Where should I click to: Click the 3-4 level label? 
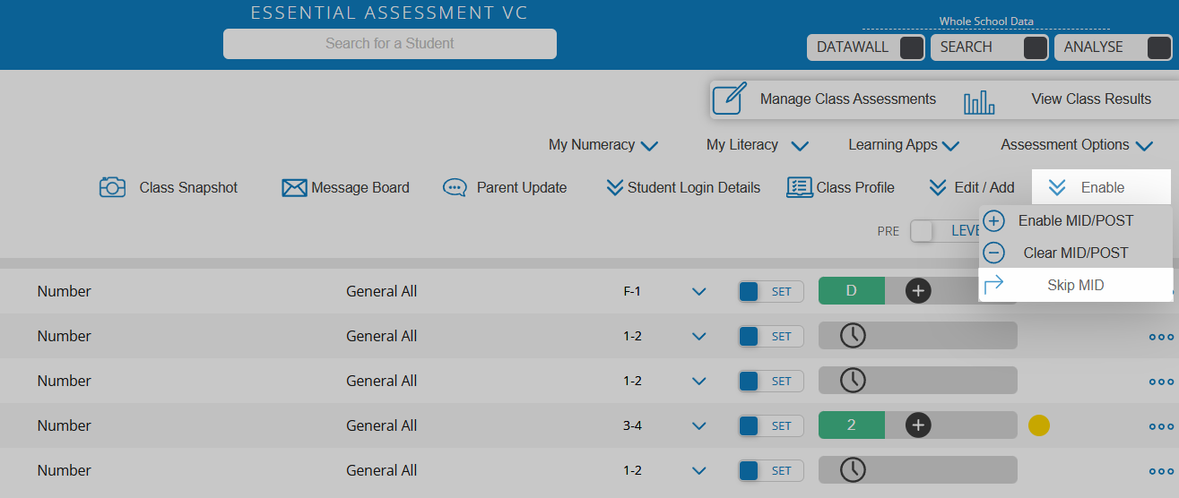click(633, 425)
